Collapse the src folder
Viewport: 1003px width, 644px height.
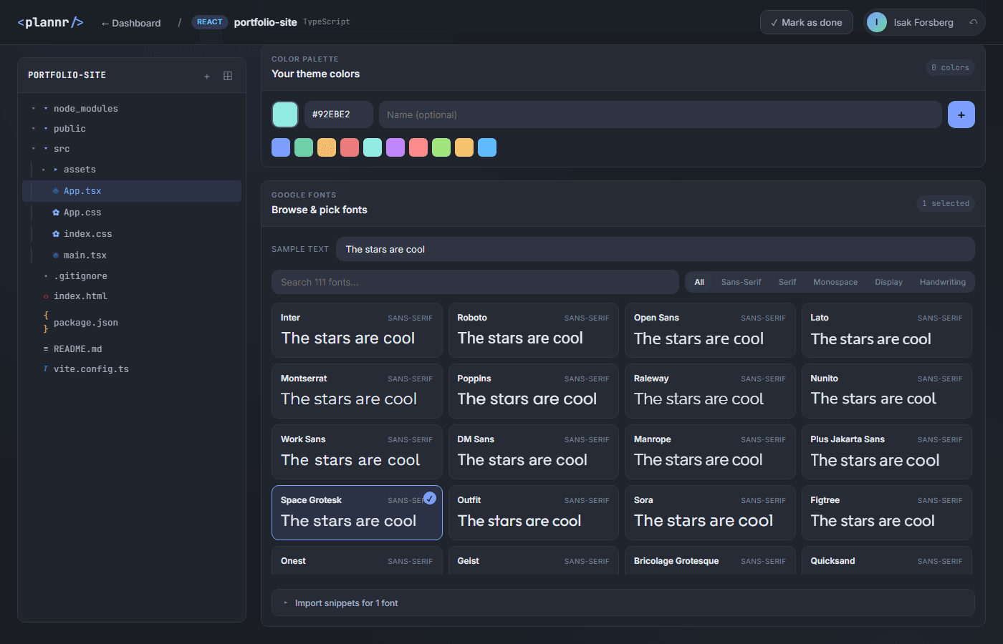point(34,149)
